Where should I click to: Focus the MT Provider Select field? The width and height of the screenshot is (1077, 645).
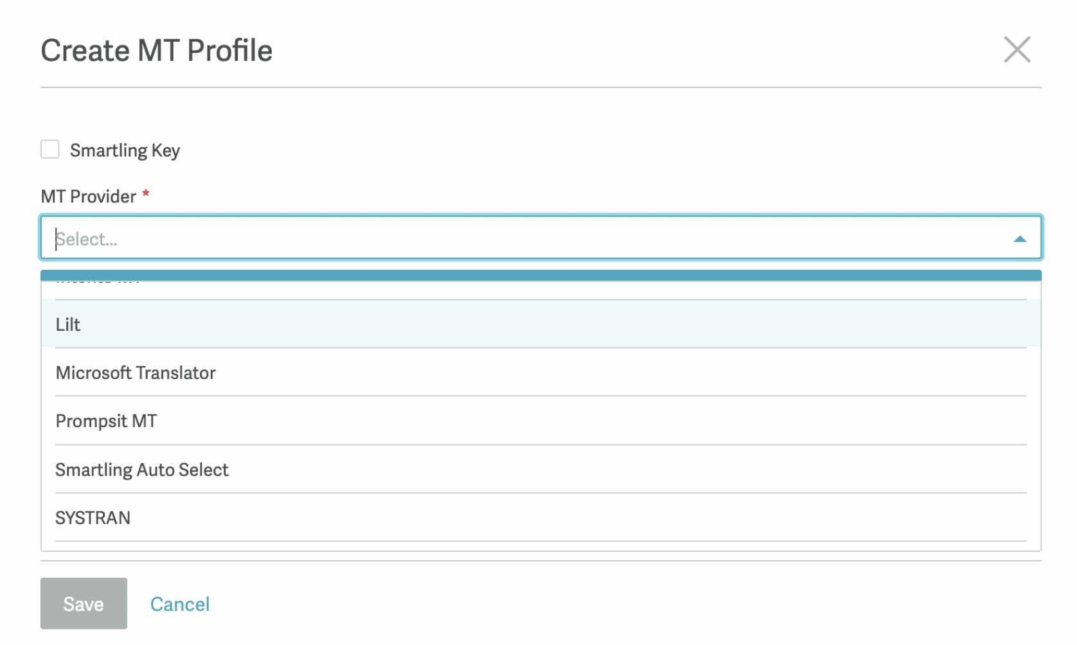point(540,238)
